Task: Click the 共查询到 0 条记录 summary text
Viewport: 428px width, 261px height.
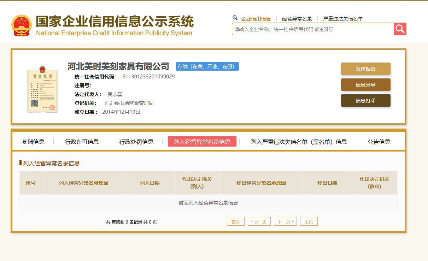Action: pyautogui.click(x=131, y=222)
